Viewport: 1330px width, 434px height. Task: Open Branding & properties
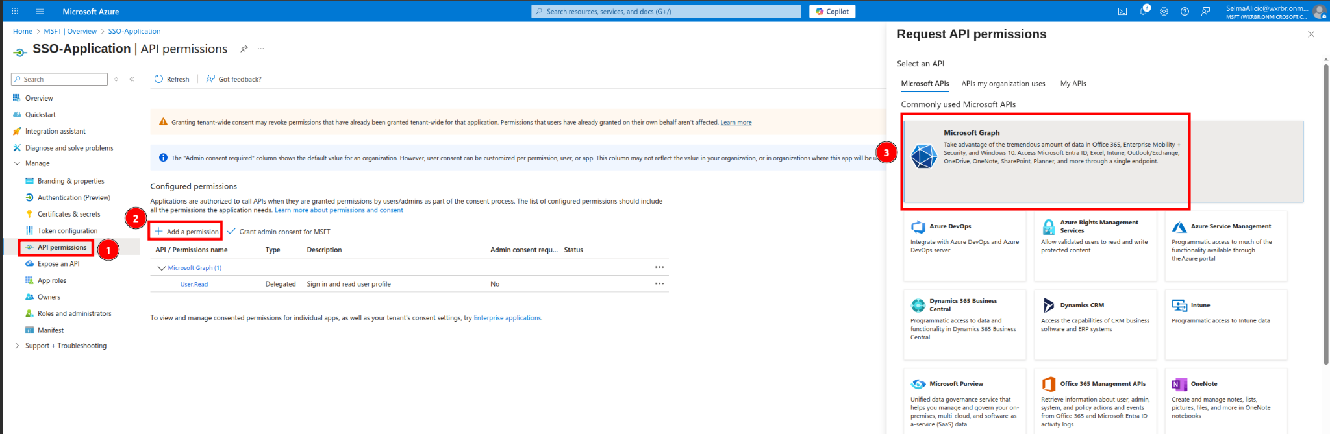[x=71, y=181]
